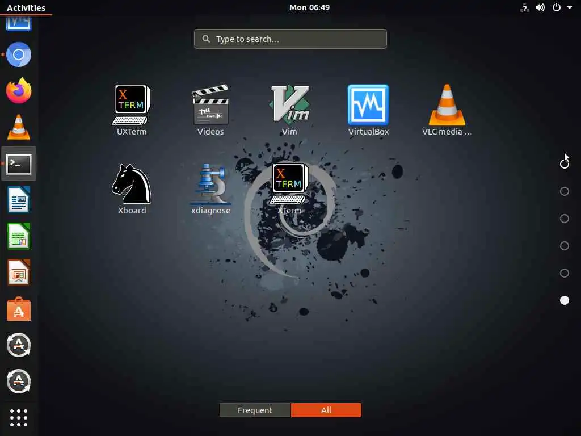The image size is (581, 436).
Task: Open VLC from the dock
Action: coord(19,127)
